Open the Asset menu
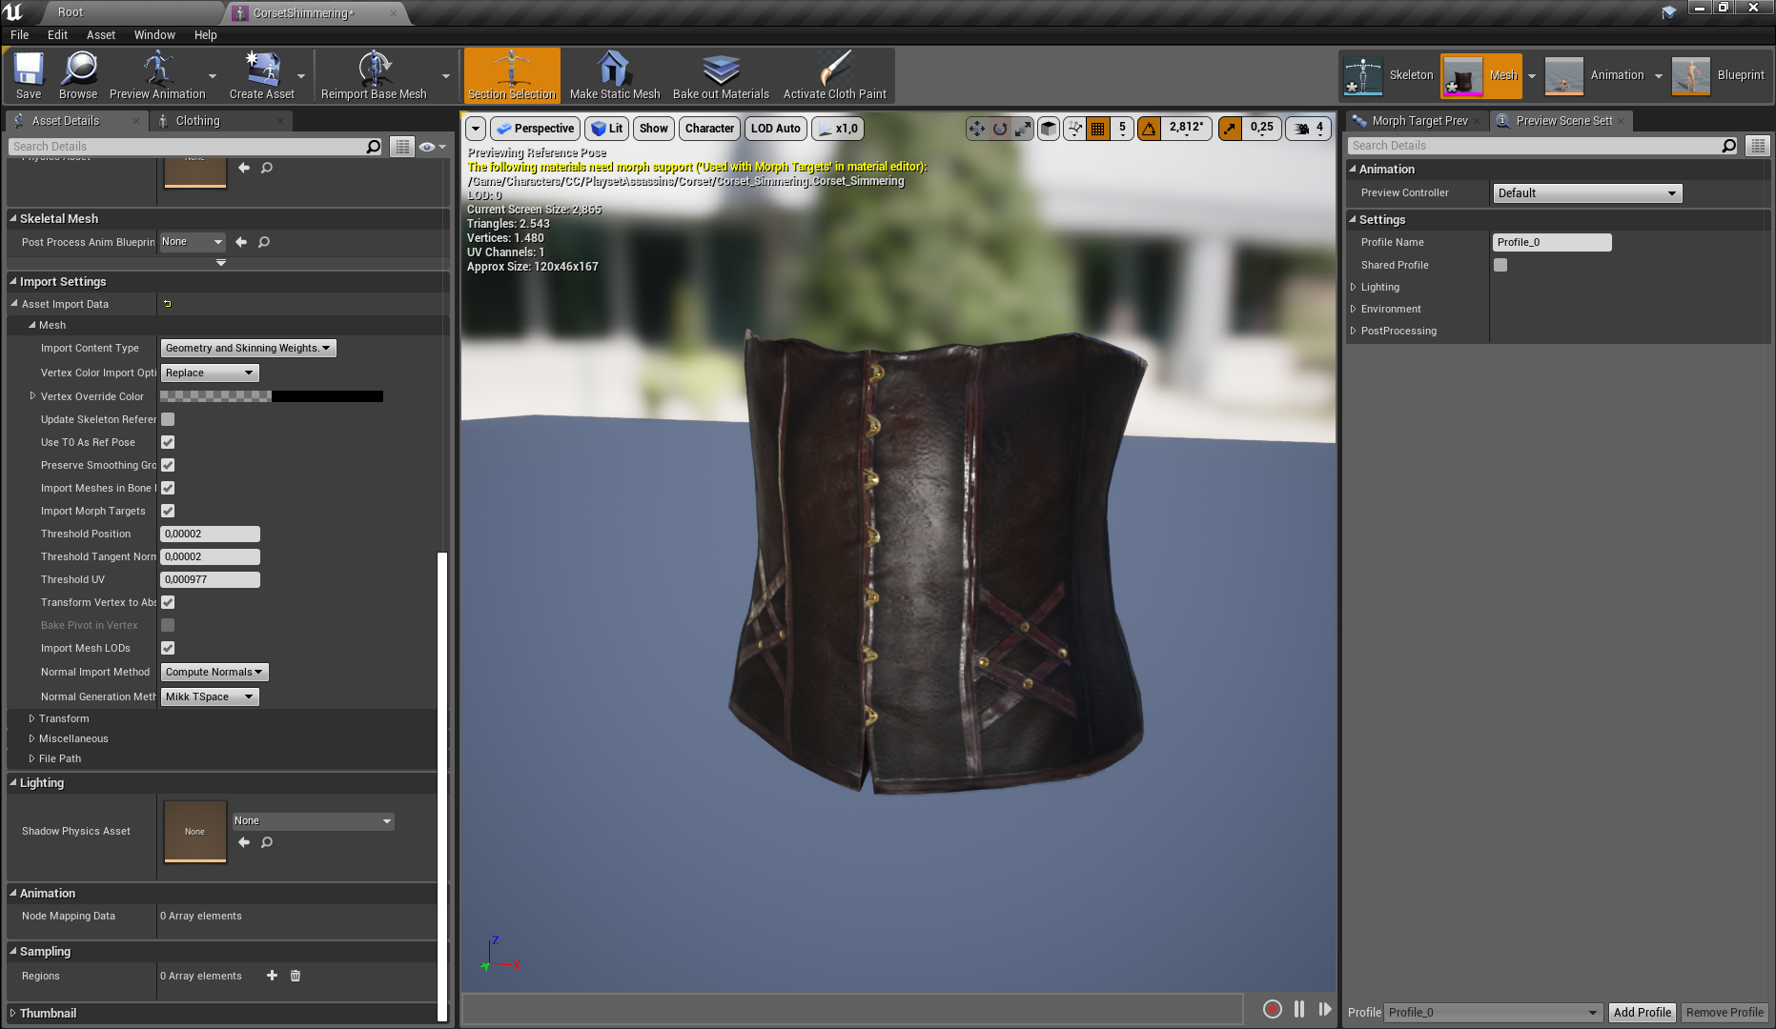The image size is (1776, 1029). [x=100, y=35]
